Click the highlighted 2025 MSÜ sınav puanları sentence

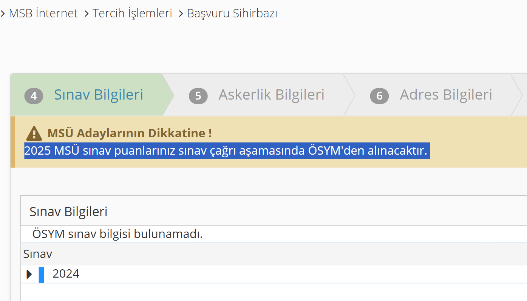pos(227,151)
